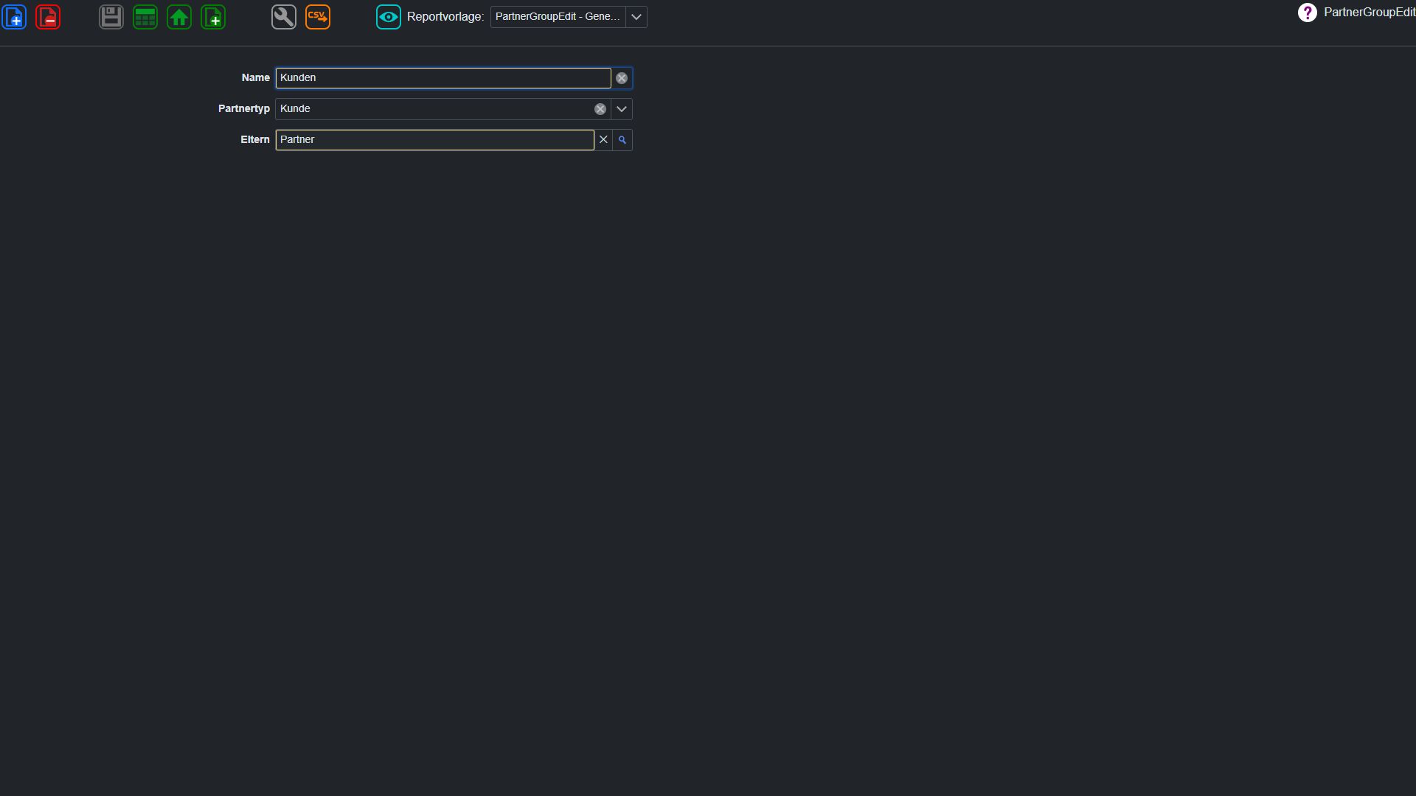
Task: Open the wrench settings tool icon
Action: pos(284,17)
